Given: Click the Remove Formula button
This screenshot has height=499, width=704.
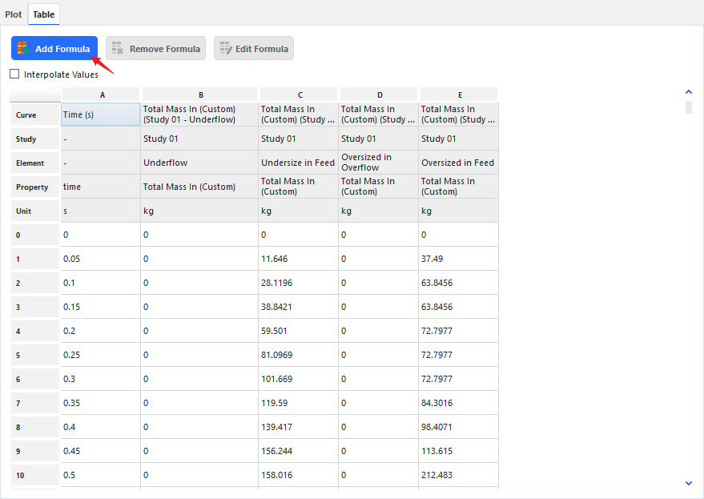Looking at the screenshot, I should [155, 49].
